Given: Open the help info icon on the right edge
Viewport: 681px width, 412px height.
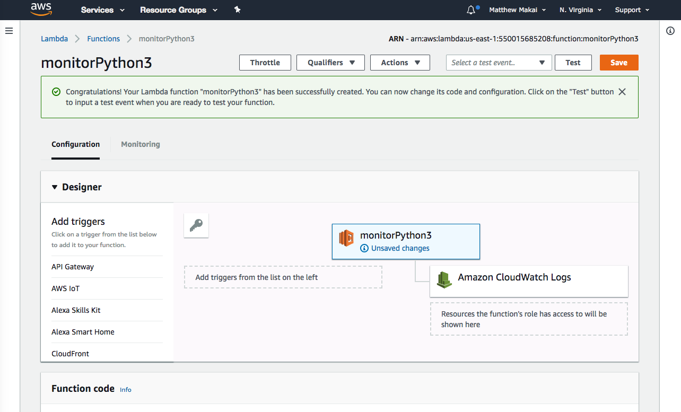Looking at the screenshot, I should [670, 31].
